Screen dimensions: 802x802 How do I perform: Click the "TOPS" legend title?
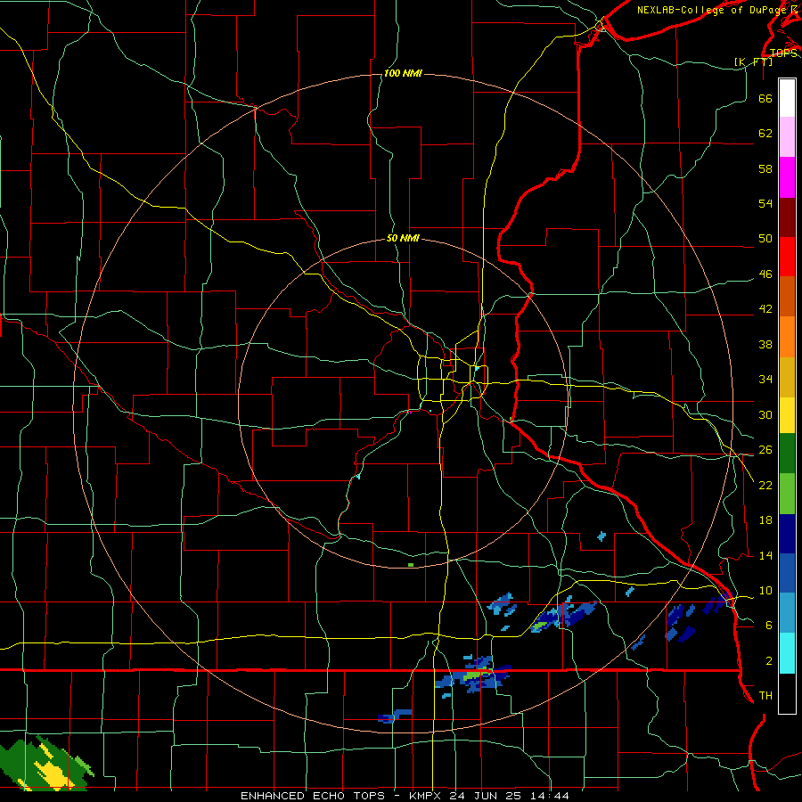783,53
